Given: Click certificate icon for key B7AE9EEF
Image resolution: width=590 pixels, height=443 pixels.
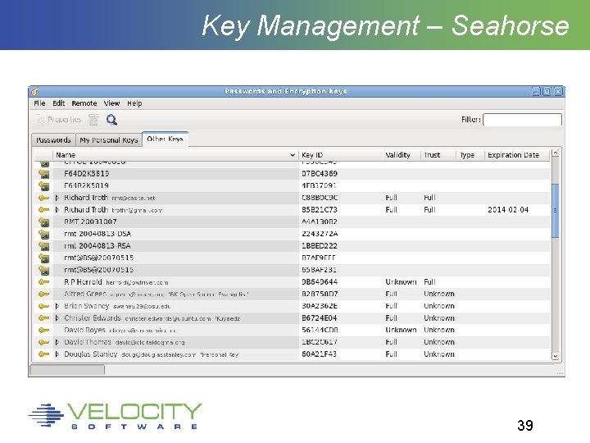Looking at the screenshot, I should (44, 258).
